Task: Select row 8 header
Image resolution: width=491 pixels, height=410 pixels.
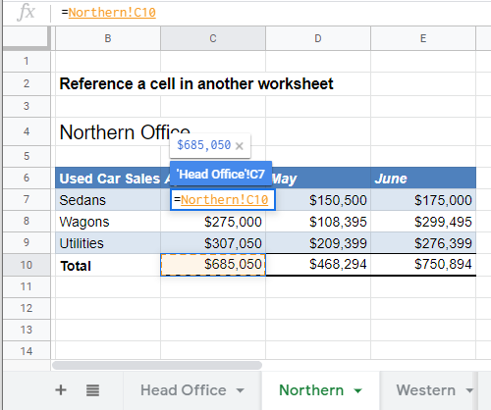Action: point(27,221)
